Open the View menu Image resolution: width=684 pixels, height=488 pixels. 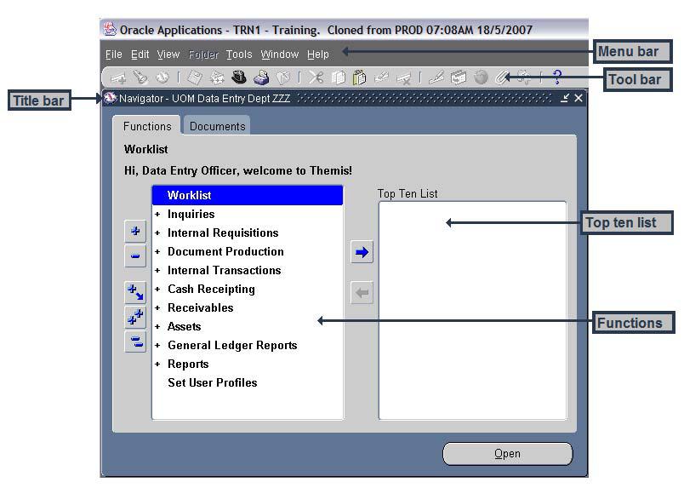click(168, 55)
